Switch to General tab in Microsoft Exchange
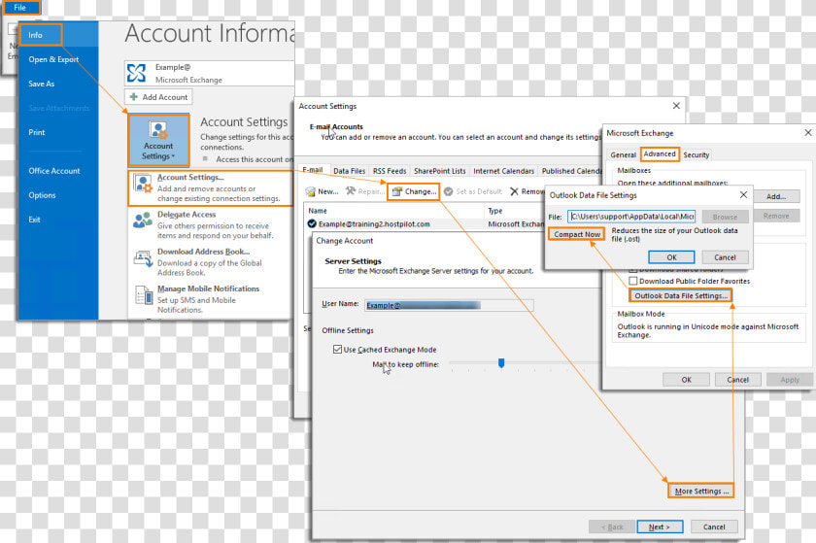The width and height of the screenshot is (816, 543). [623, 154]
